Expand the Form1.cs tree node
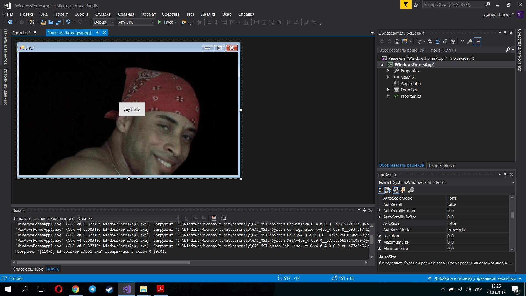 point(388,90)
